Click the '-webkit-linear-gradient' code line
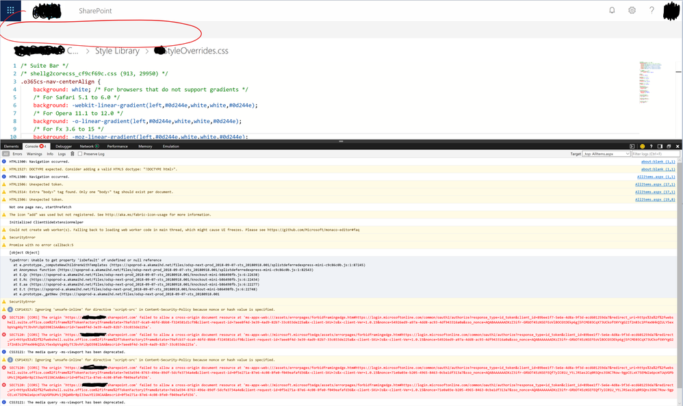The width and height of the screenshot is (683, 406). pos(146,105)
